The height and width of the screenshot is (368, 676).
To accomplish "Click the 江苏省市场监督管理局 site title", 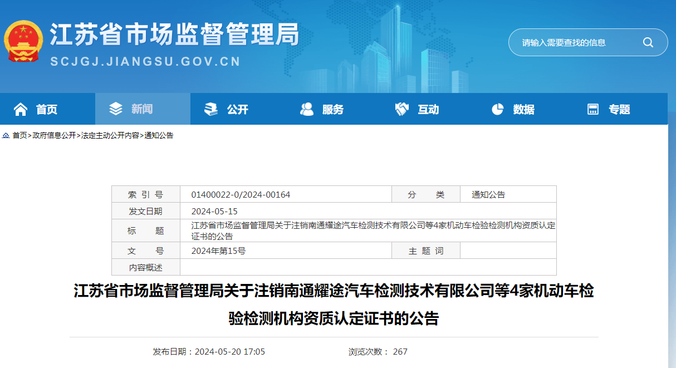I will (175, 35).
